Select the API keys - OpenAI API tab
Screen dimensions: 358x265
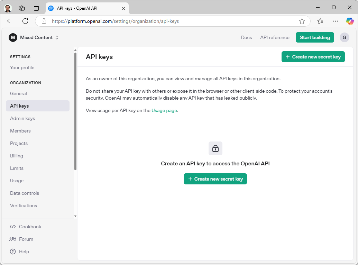click(87, 8)
